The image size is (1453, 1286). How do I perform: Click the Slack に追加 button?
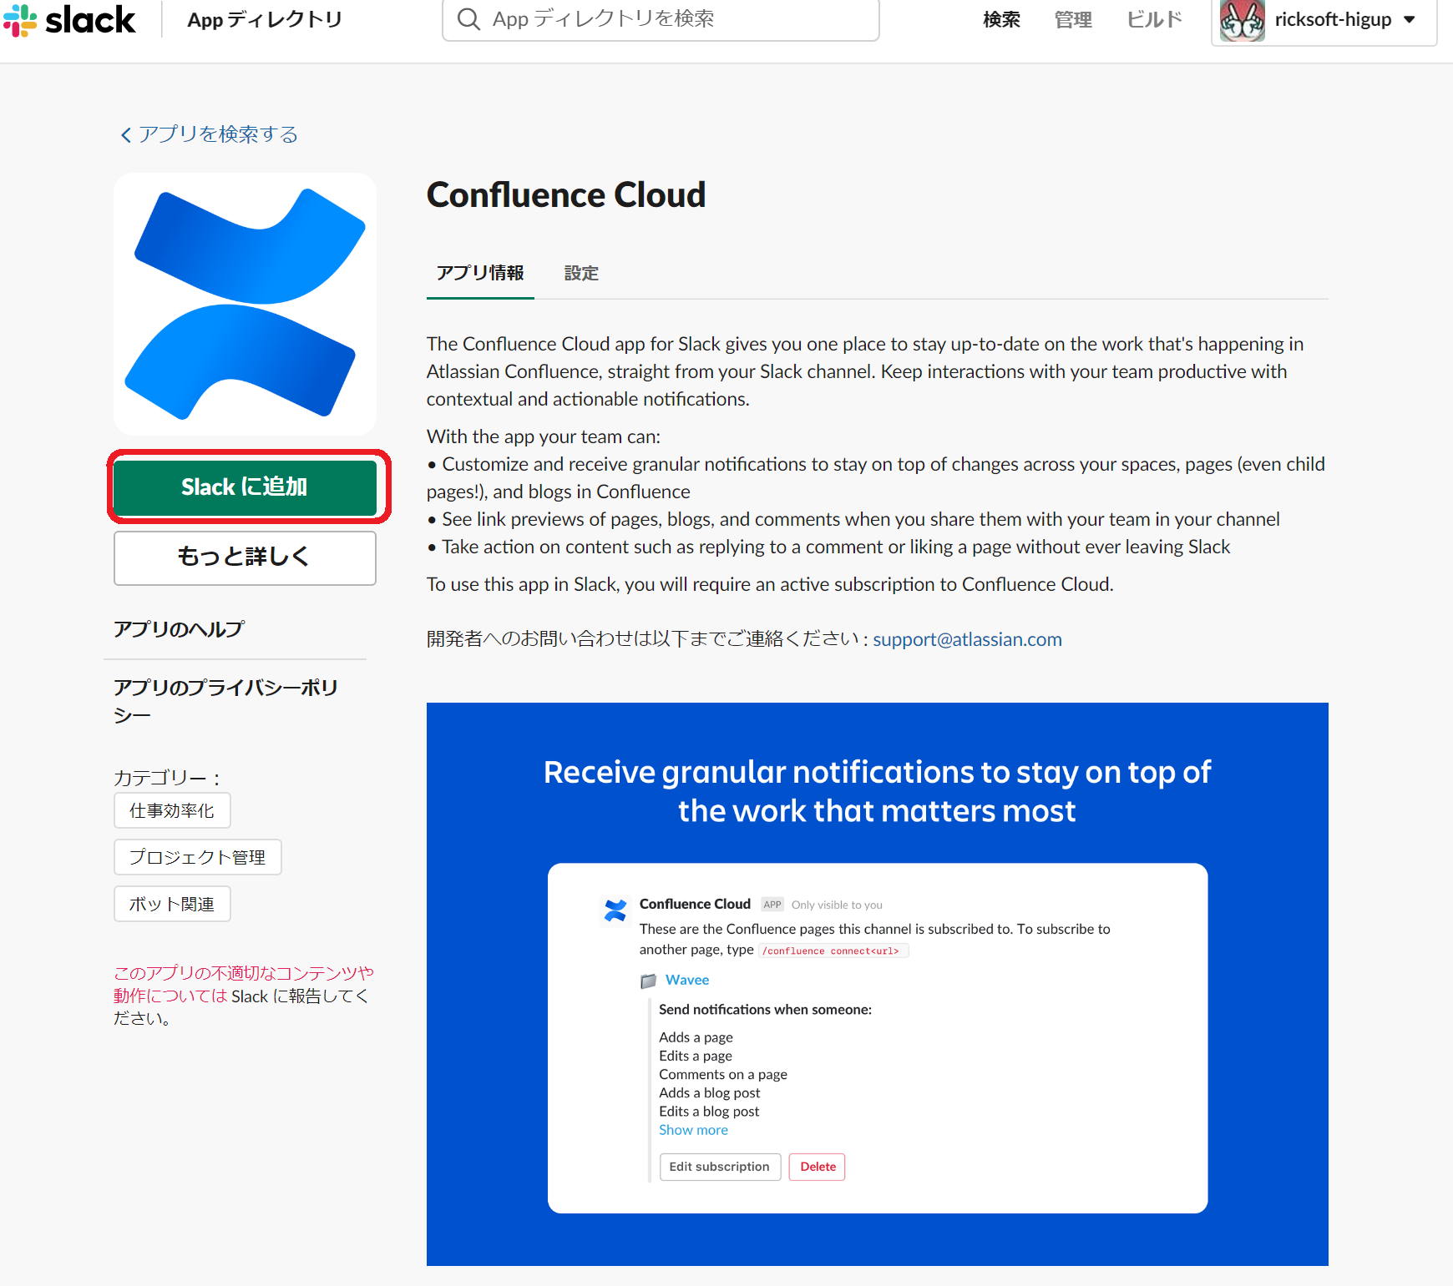(245, 487)
